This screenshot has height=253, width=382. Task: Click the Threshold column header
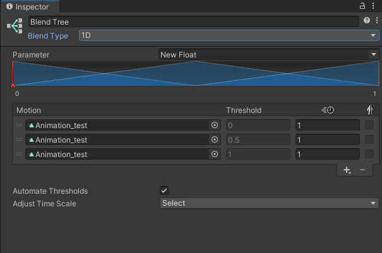pos(244,110)
